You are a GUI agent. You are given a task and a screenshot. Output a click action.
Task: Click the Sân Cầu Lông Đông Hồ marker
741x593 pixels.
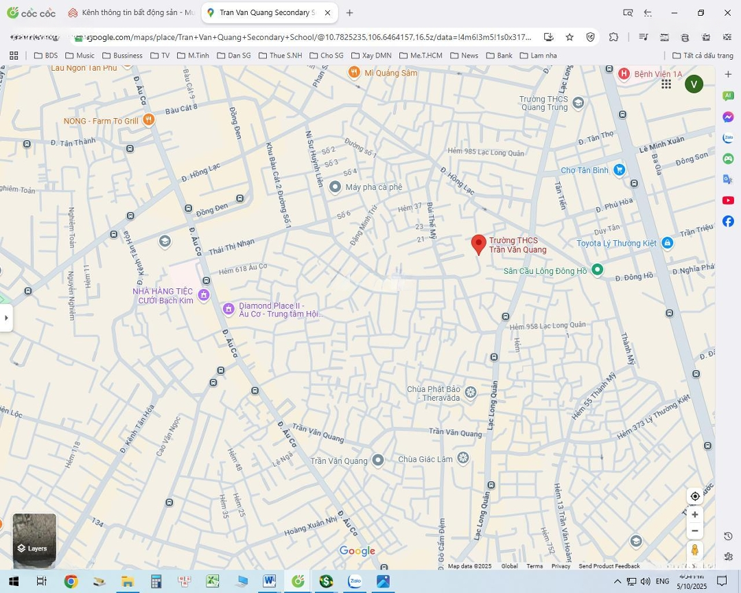pyautogui.click(x=598, y=270)
